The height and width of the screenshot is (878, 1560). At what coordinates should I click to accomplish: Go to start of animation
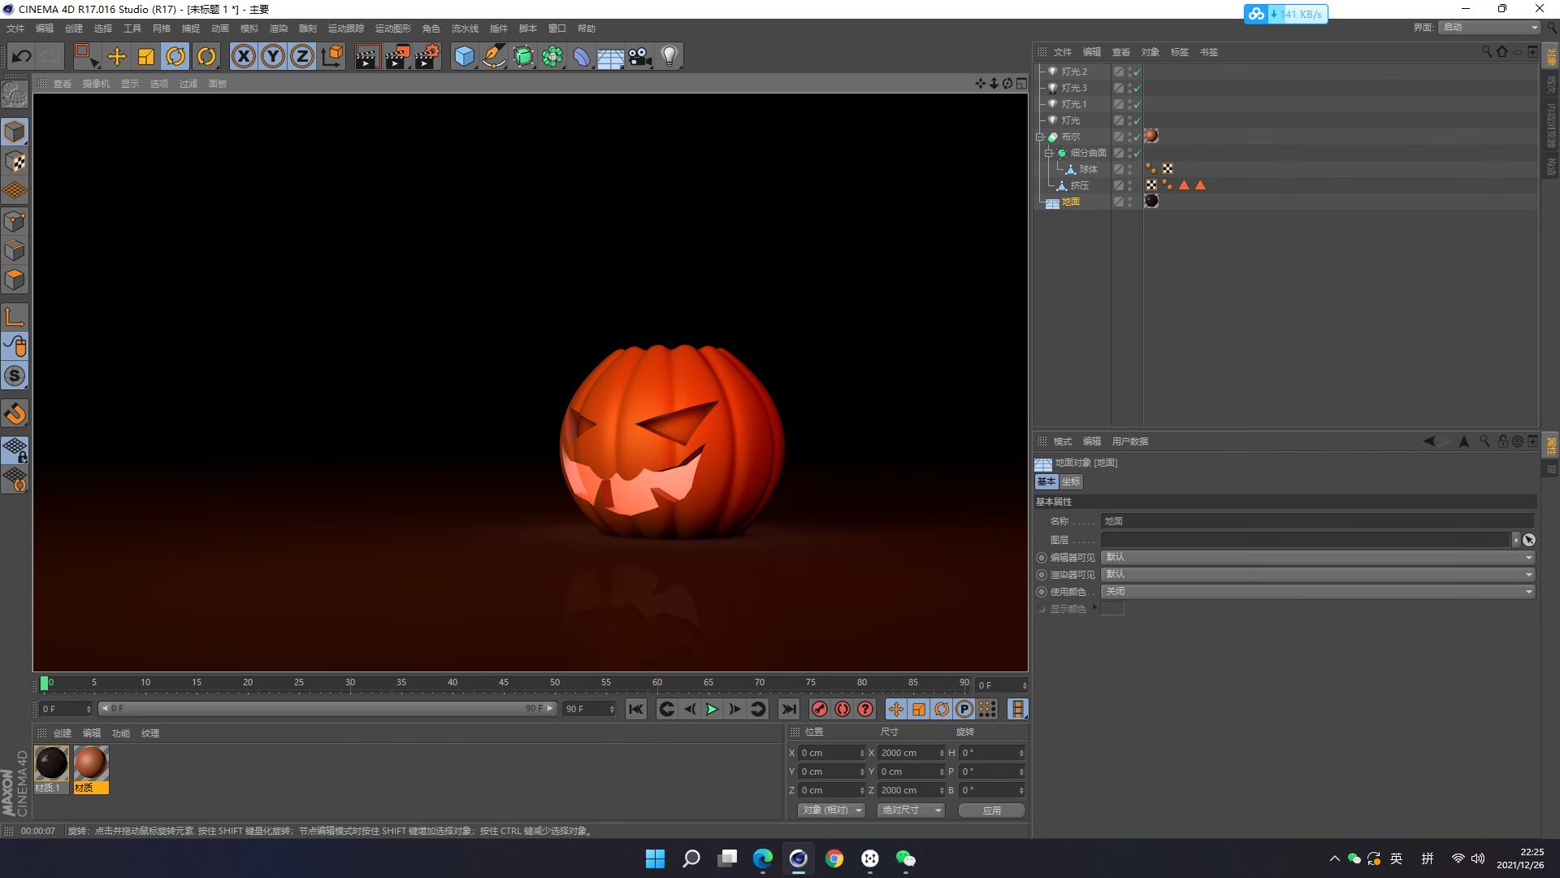(x=636, y=709)
